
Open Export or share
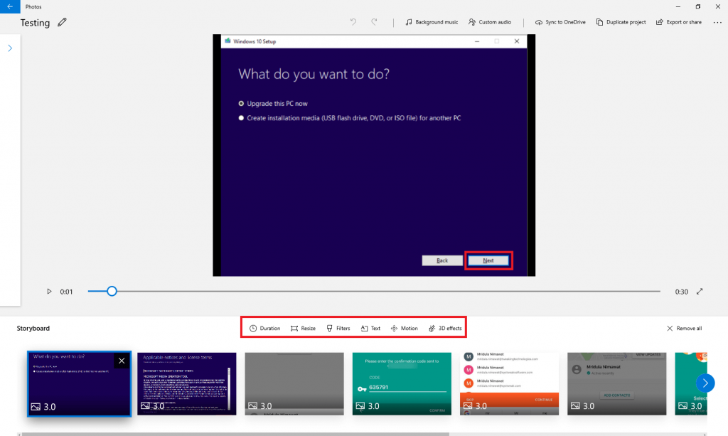point(679,22)
